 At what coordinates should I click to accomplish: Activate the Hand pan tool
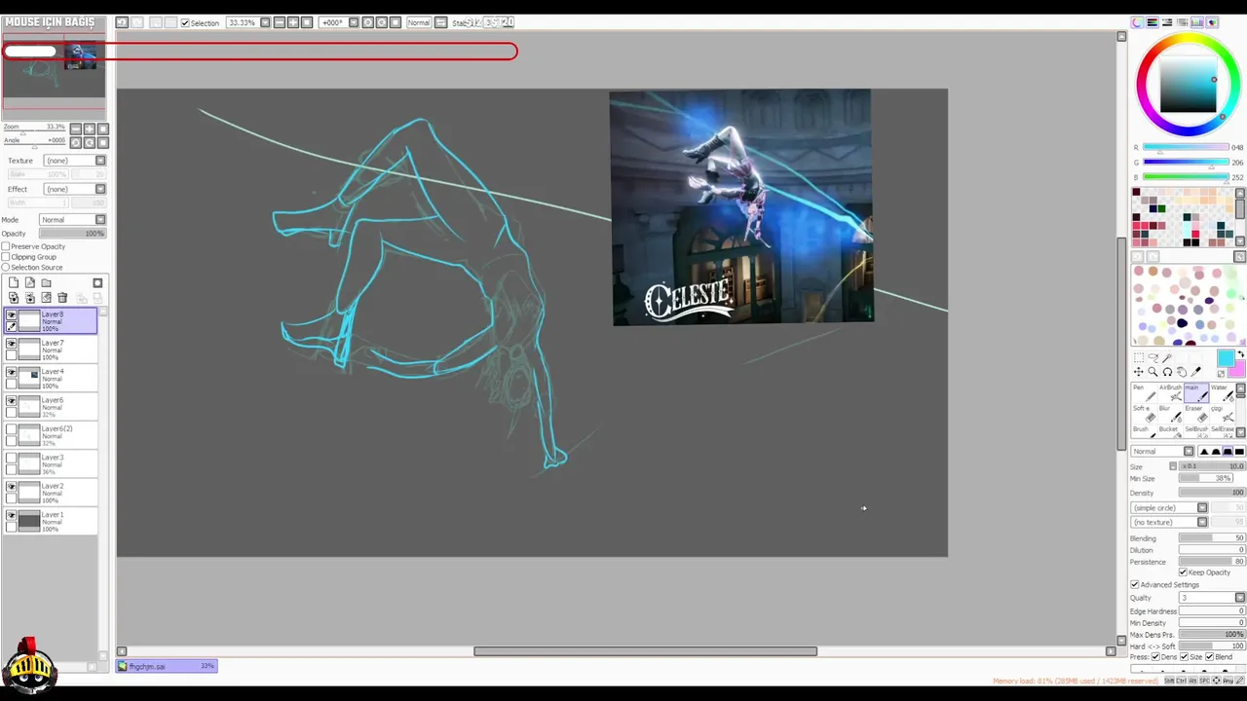click(x=1182, y=372)
